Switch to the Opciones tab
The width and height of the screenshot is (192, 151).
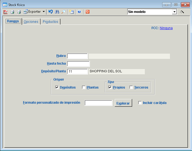point(31,22)
